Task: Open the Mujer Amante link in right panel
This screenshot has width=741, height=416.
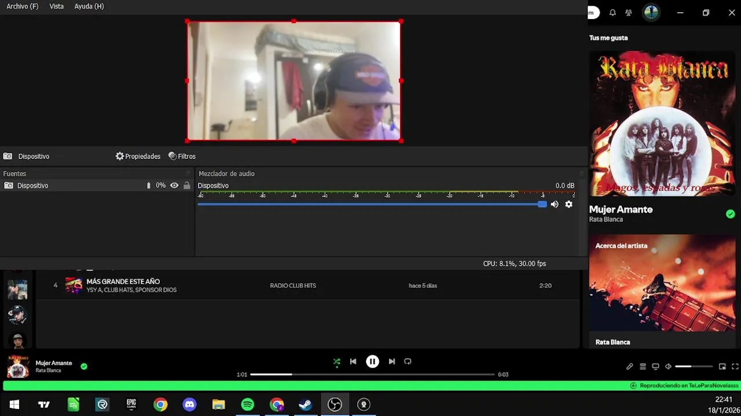Action: pos(621,210)
